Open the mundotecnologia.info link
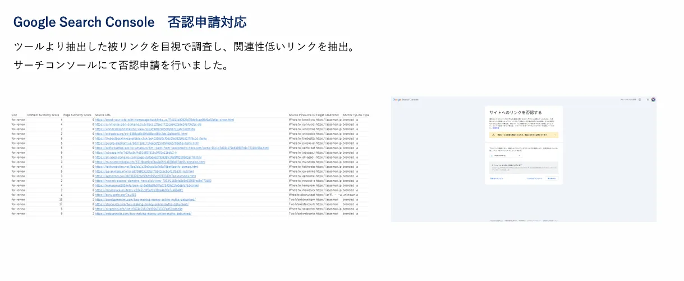Image resolution: width=684 pixels, height=281 pixels. 150,162
